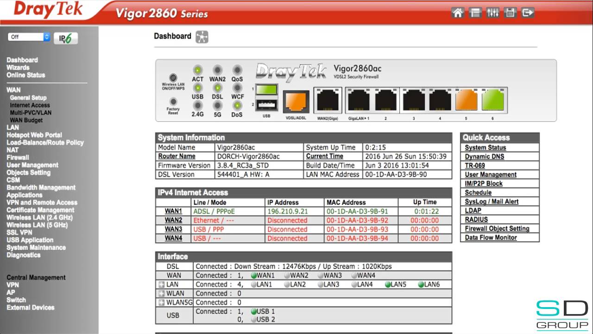Screen dimensions: 593x334
Task: Click the orange LAN port 5 graphic
Action: 466,100
